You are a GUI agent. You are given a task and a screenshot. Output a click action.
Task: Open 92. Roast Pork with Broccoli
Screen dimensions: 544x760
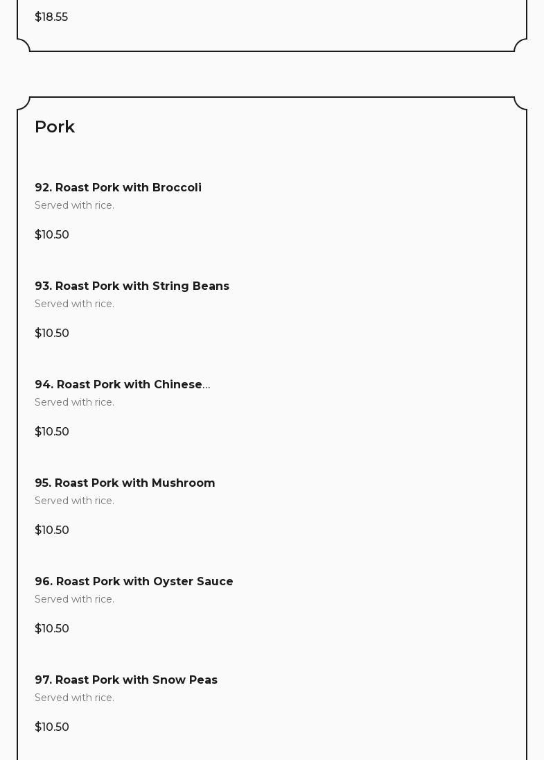tap(118, 187)
